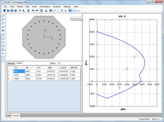Choose the rectangular rebar grid tool
Image resolution: width=164 pixels, height=122 pixels.
click(3, 61)
